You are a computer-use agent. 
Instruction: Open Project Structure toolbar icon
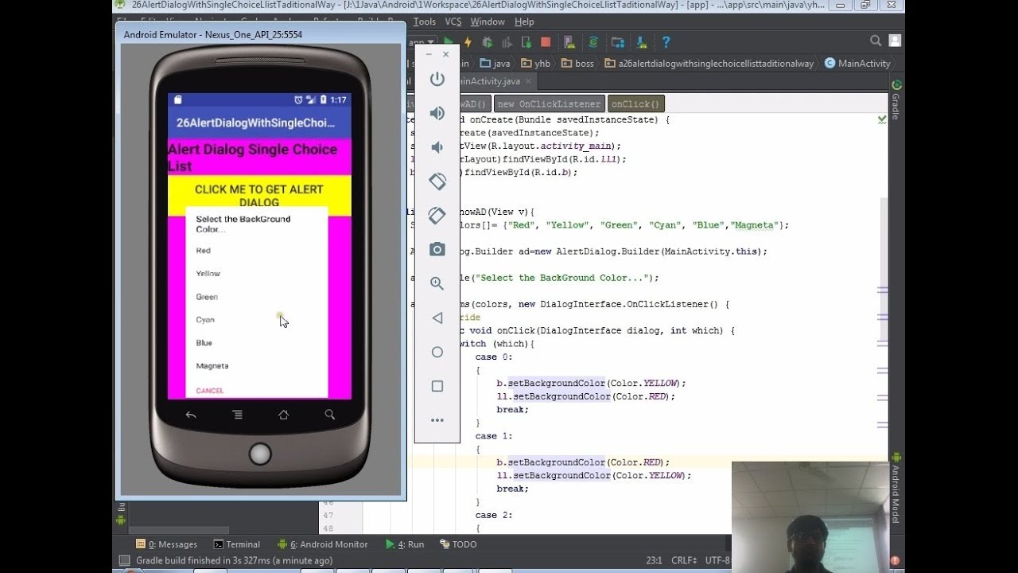point(618,42)
